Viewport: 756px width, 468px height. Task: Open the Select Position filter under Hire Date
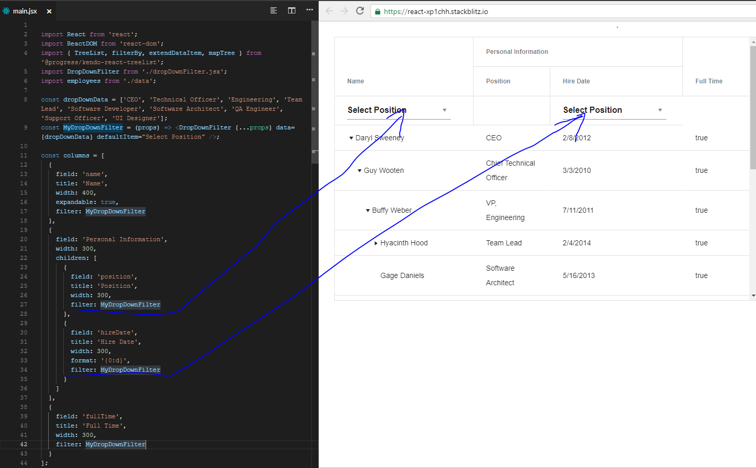click(660, 110)
